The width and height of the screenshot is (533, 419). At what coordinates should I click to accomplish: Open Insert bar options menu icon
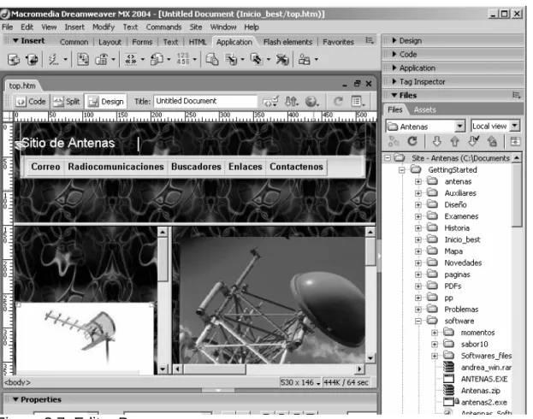pos(370,41)
